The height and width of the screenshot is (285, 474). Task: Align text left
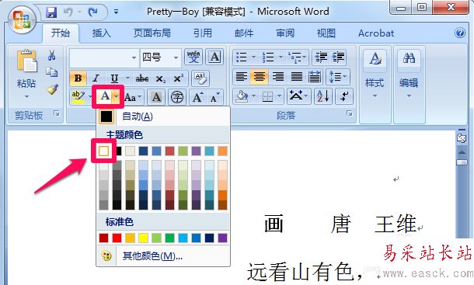tap(241, 77)
